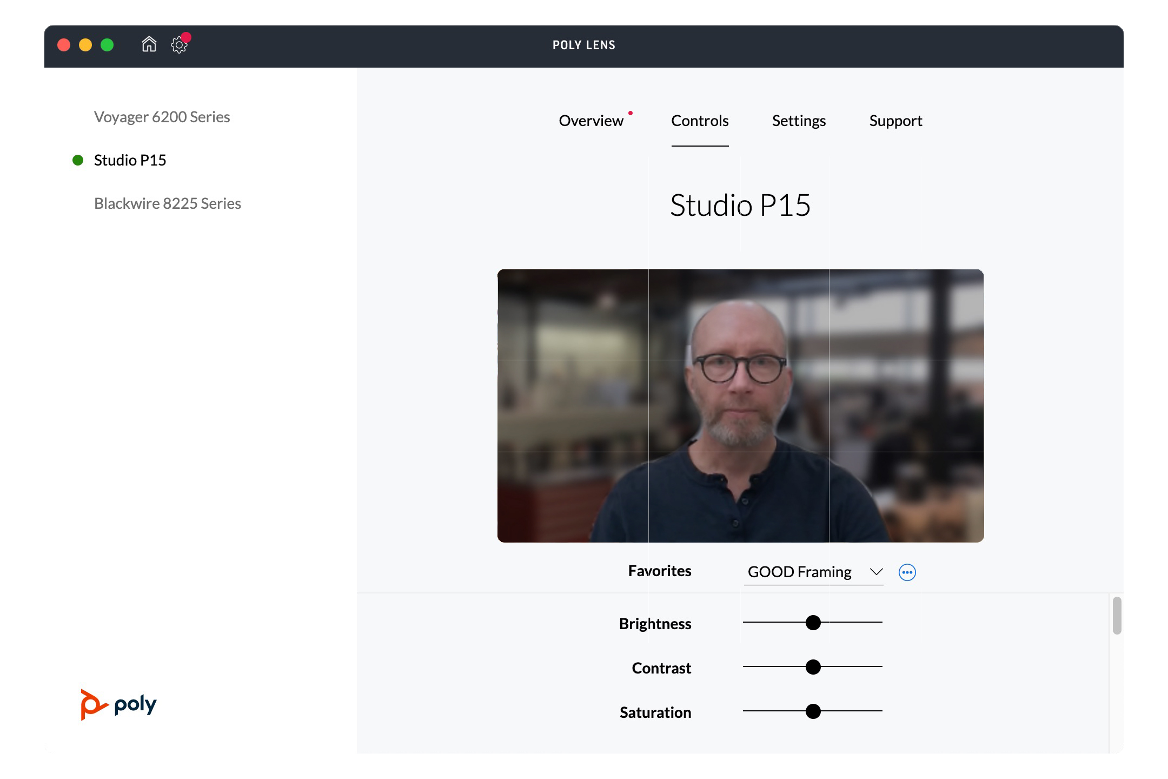Click the chevron arrow of Favorites dropdown

coord(876,572)
